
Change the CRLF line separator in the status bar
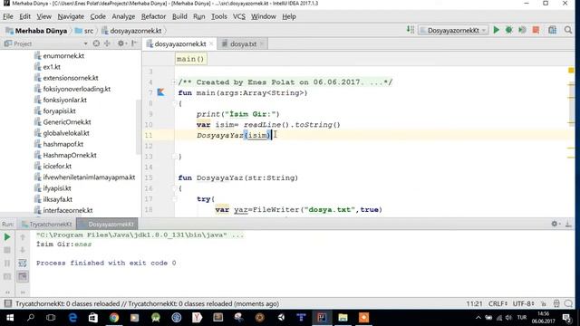pos(498,304)
